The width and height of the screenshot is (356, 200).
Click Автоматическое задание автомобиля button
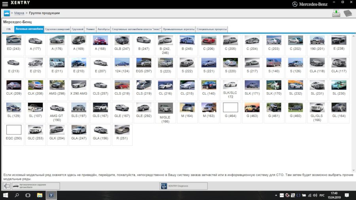(36, 186)
